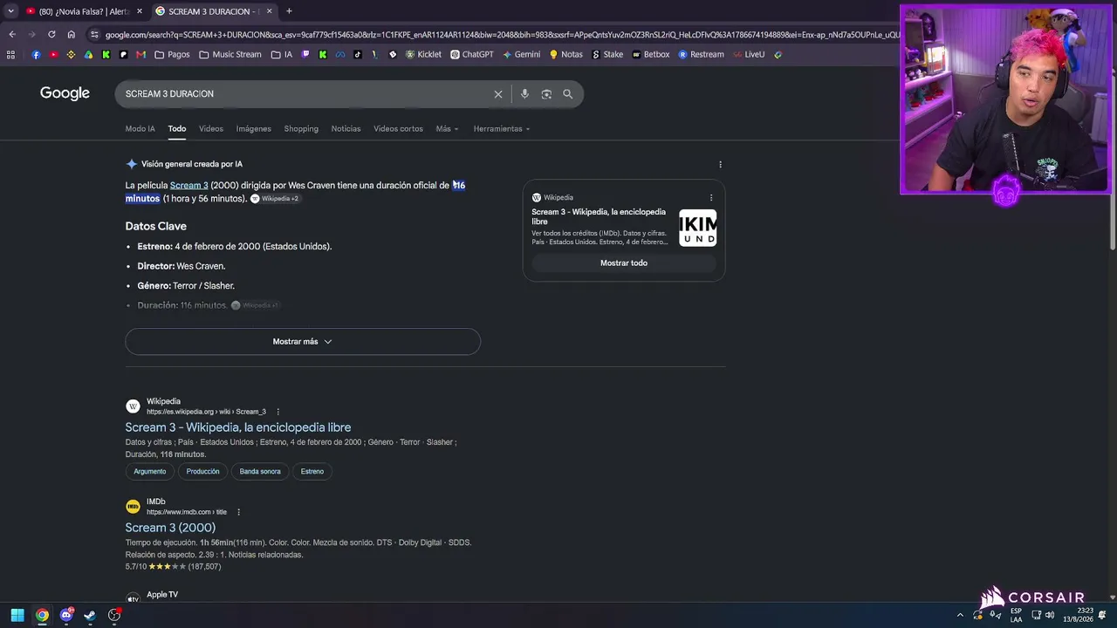Screen dimensions: 1117x628
Task: Open the Facebook bookmark
Action: [36, 54]
